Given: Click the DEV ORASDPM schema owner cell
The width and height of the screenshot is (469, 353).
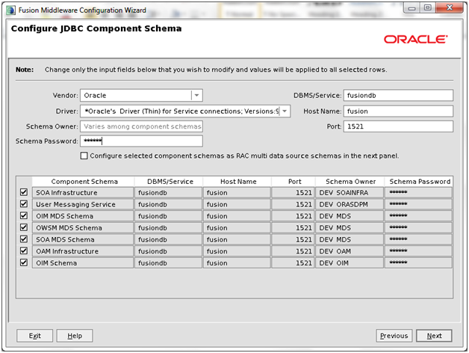Looking at the screenshot, I should coord(350,204).
